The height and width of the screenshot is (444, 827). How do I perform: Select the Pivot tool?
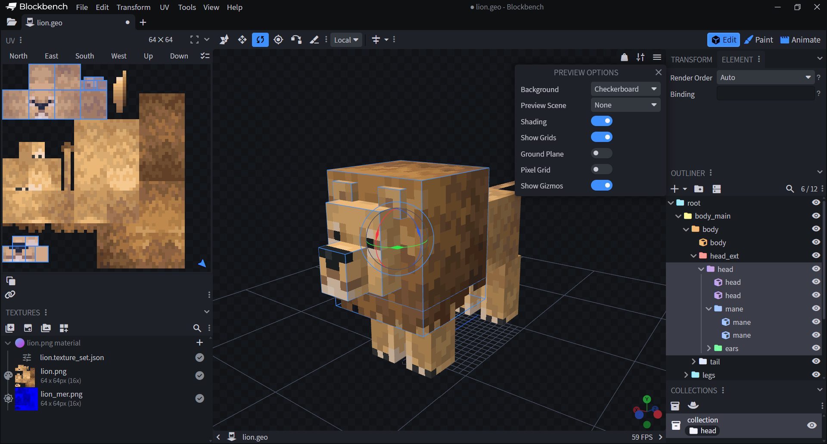click(278, 39)
